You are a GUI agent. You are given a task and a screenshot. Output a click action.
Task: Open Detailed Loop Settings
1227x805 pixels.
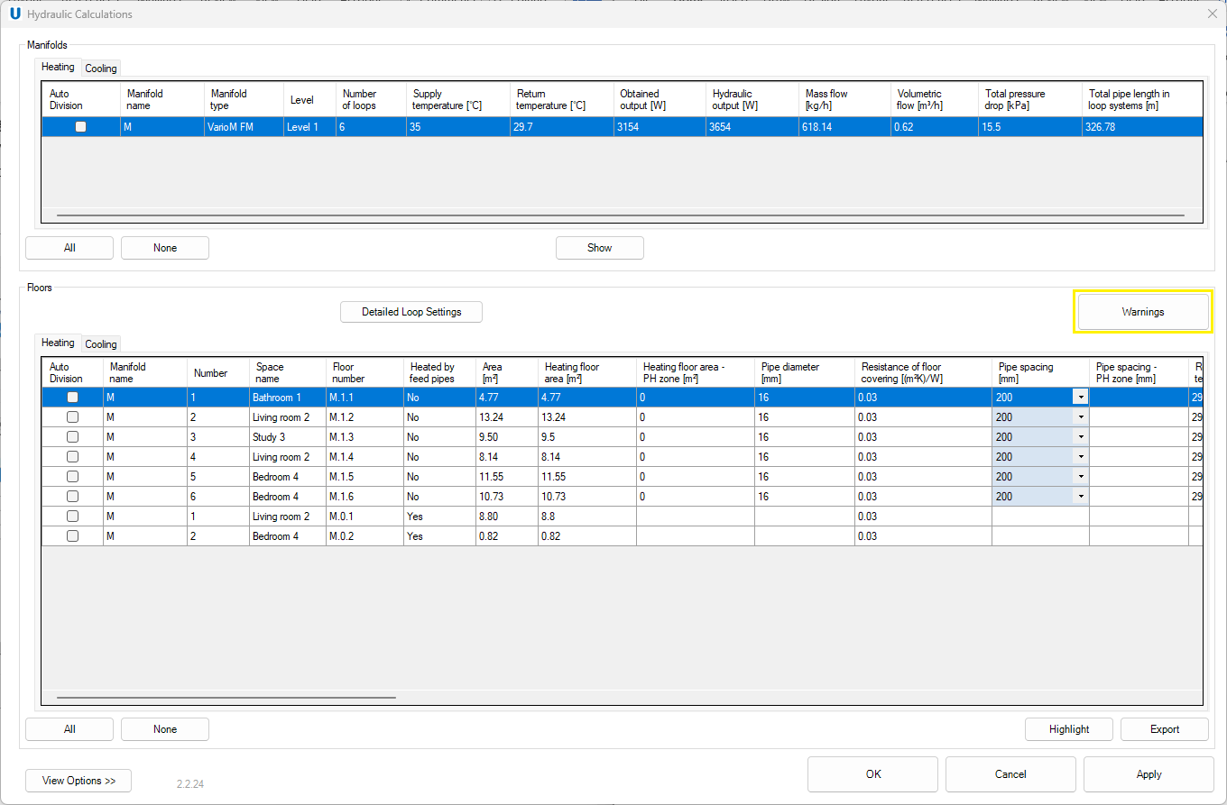pyautogui.click(x=411, y=312)
